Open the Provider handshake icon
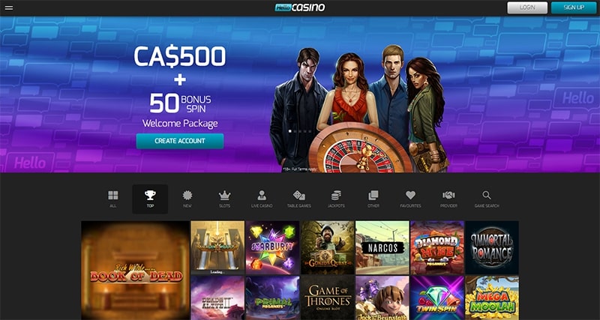 (448, 196)
